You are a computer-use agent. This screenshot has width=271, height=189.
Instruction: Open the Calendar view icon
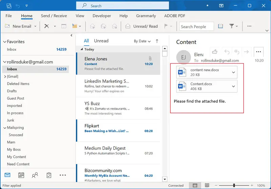click(x=21, y=175)
